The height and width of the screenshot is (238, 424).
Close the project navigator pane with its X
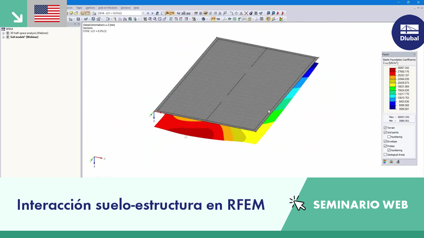pos(79,24)
